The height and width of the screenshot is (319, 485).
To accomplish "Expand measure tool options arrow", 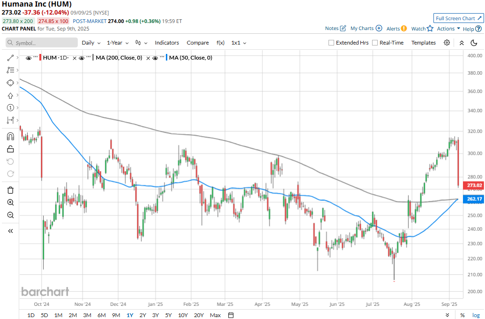I will (17, 120).
